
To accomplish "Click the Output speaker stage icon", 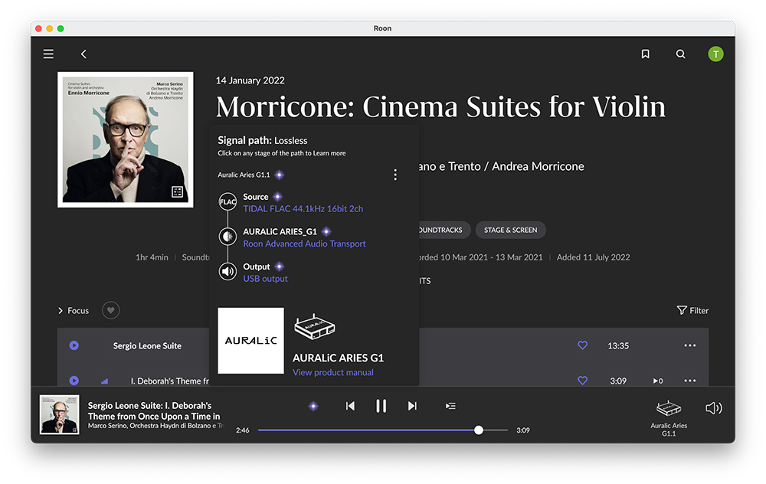I will [x=228, y=272].
